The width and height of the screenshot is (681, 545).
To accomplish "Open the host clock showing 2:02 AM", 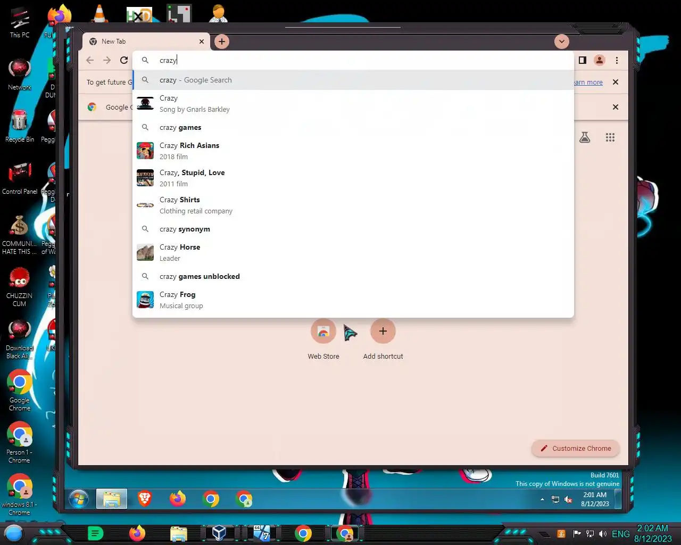I will (653, 533).
